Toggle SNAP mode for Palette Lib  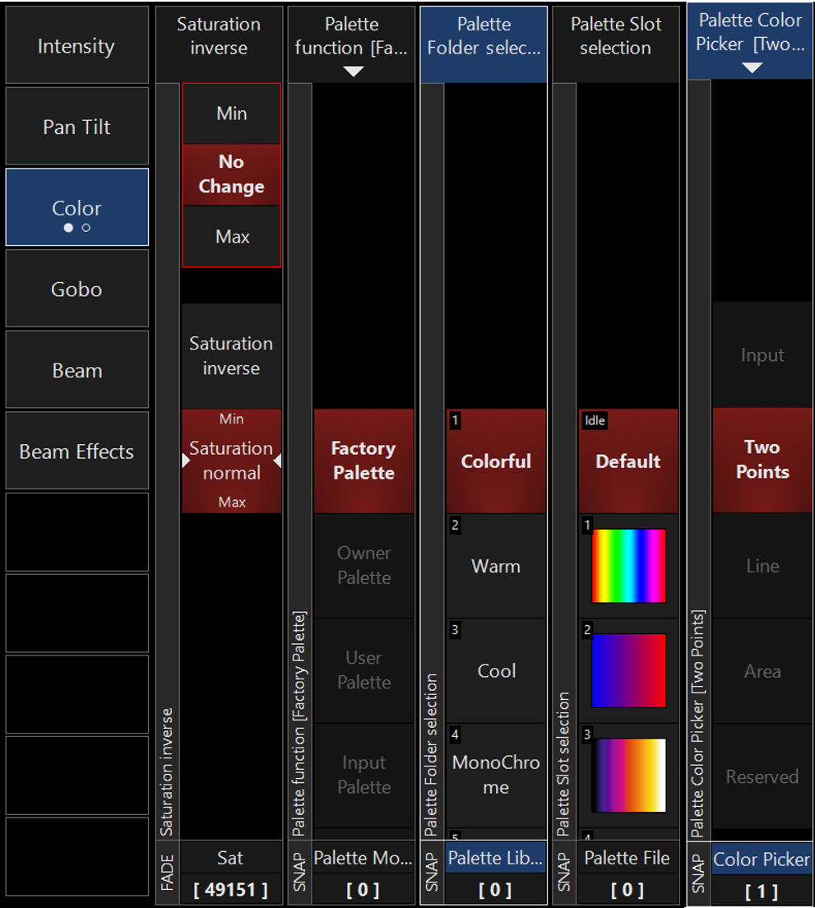tap(432, 873)
